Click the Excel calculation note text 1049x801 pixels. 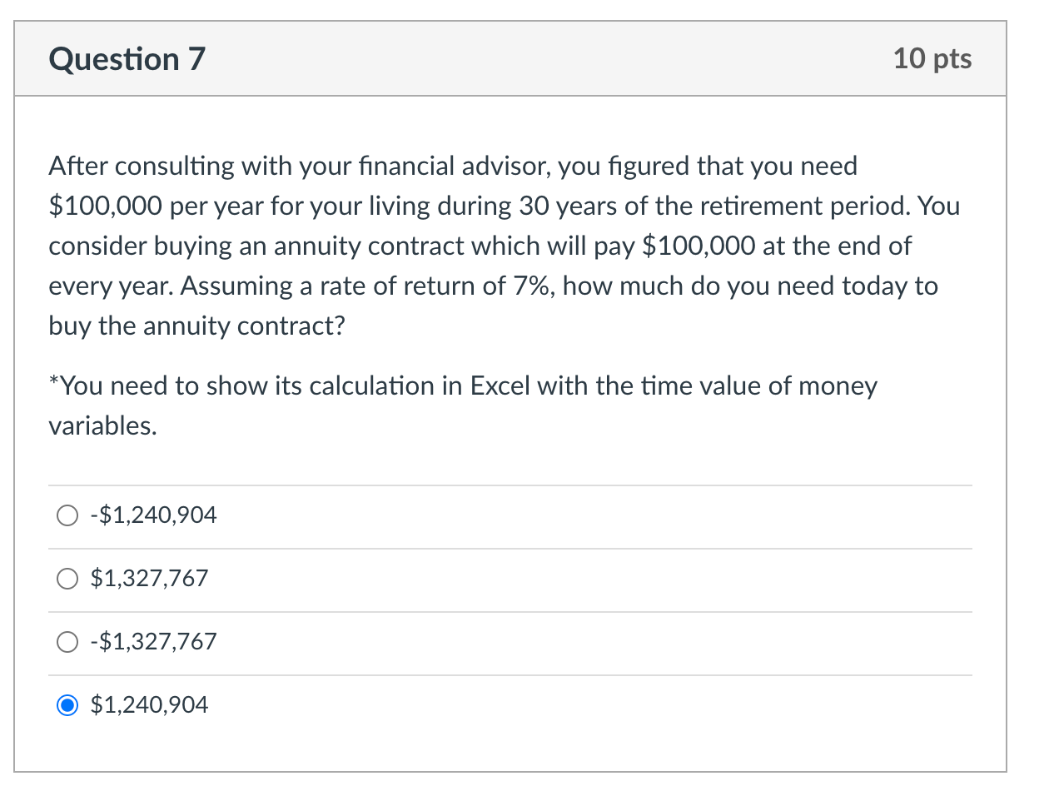(x=462, y=405)
